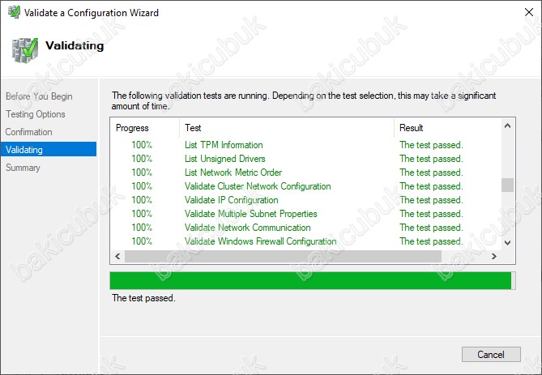The image size is (542, 375).
Task: Select the Validate Network Communication row
Action: [x=306, y=228]
